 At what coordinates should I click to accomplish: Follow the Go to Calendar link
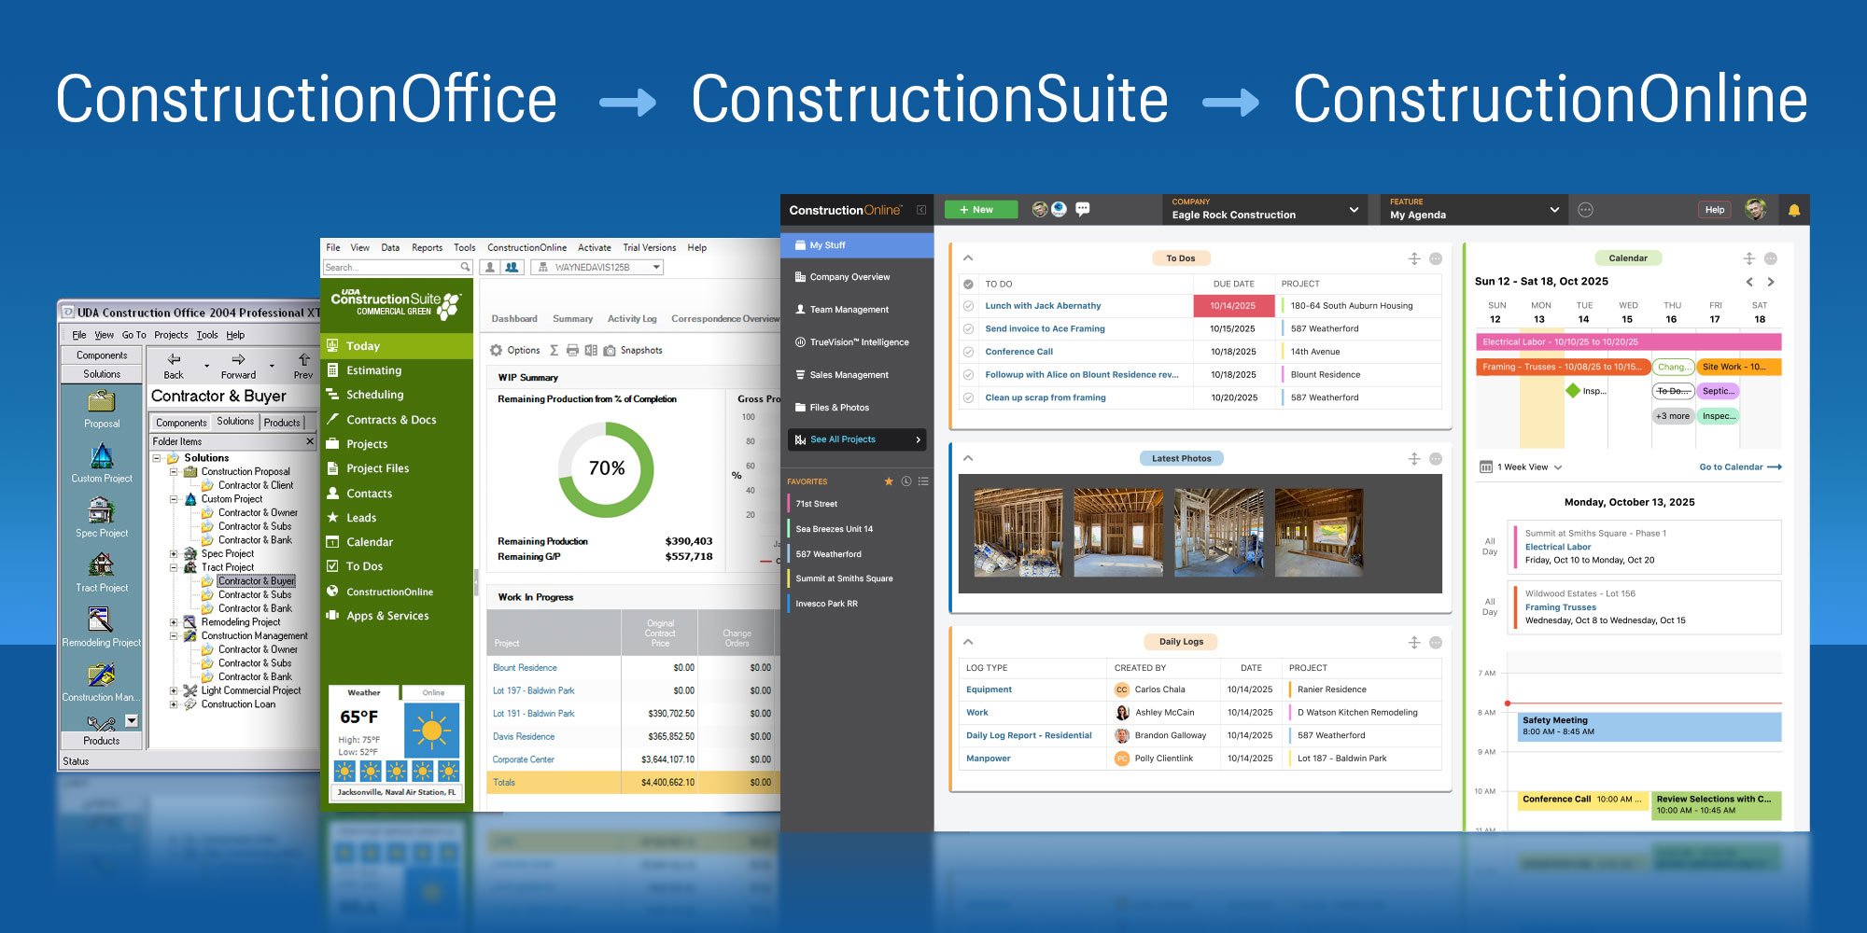coord(1740,467)
